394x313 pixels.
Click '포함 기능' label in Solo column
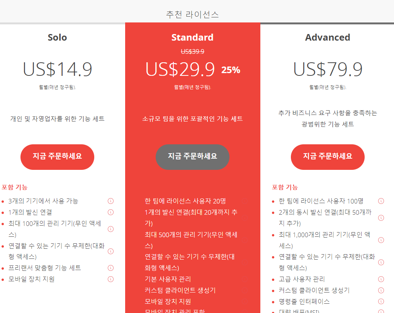[x=14, y=186]
